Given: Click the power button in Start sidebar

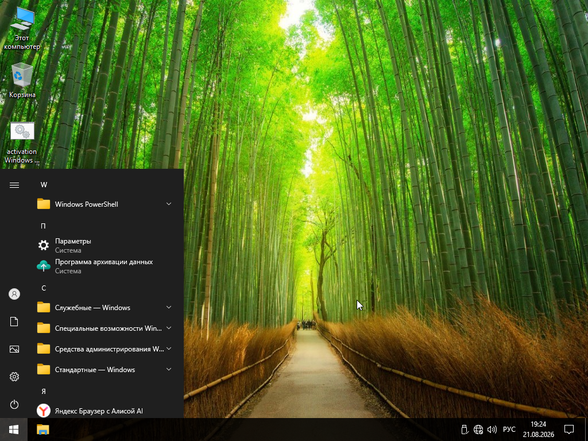Looking at the screenshot, I should [14, 404].
